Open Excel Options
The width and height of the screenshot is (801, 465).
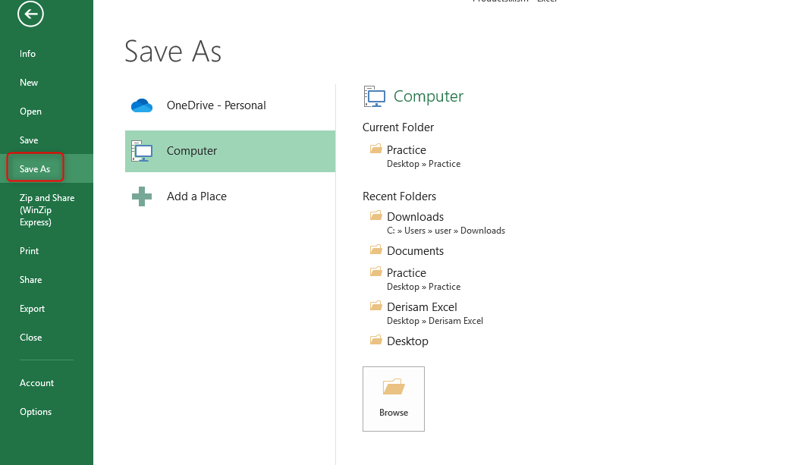click(36, 412)
